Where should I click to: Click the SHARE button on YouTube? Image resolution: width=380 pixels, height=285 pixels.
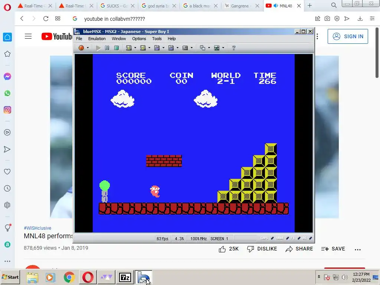[x=299, y=249]
